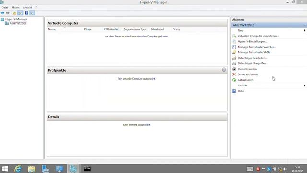Click the Hilfe question mark icon
The height and width of the screenshot is (173, 307).
(x=234, y=91)
